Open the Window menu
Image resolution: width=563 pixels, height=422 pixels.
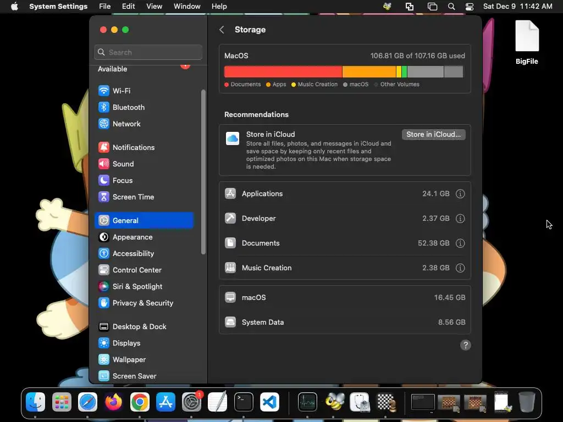(187, 7)
